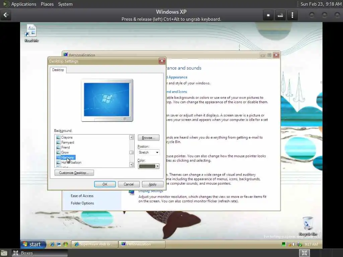
Task: Click Farmyard background file icon
Action: click(58, 142)
